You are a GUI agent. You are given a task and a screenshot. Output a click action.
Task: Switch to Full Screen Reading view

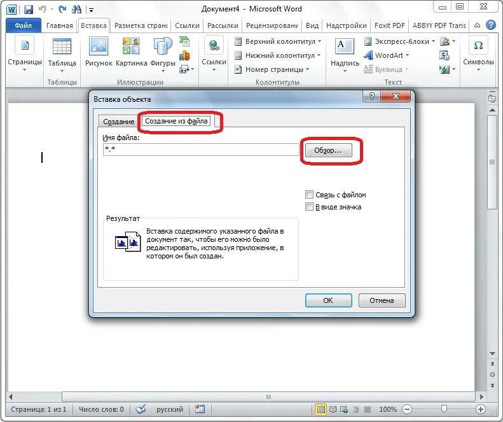333,409
